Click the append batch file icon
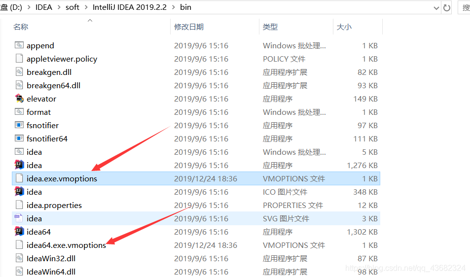The width and height of the screenshot is (470, 277). pyautogui.click(x=19, y=45)
